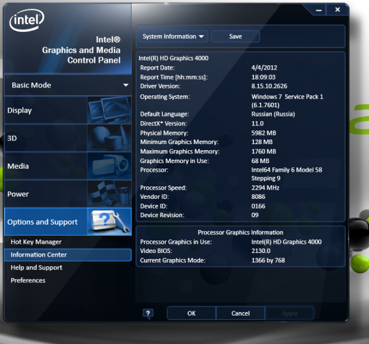Click the 'Intel(R) HD Graphics 4000' heading
This screenshot has width=369, height=344.
[173, 58]
